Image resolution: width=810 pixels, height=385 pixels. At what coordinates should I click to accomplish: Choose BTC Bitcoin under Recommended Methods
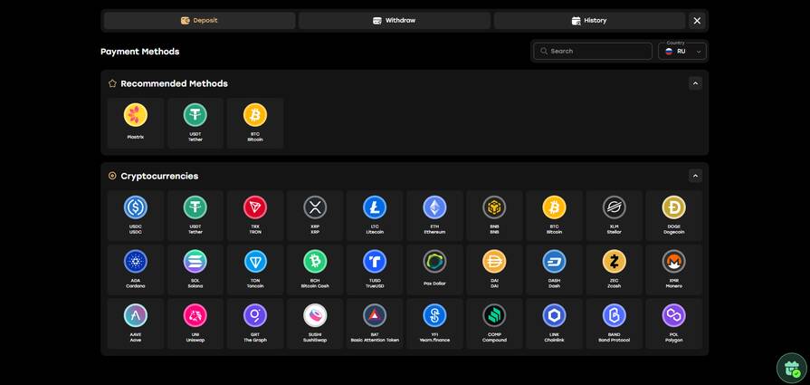(255, 123)
